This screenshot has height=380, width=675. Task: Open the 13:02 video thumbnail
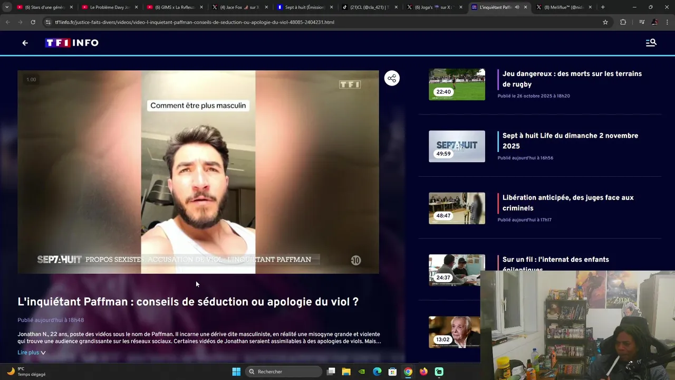pos(455,332)
